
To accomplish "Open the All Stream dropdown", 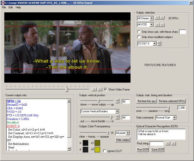I will coord(152,18).
